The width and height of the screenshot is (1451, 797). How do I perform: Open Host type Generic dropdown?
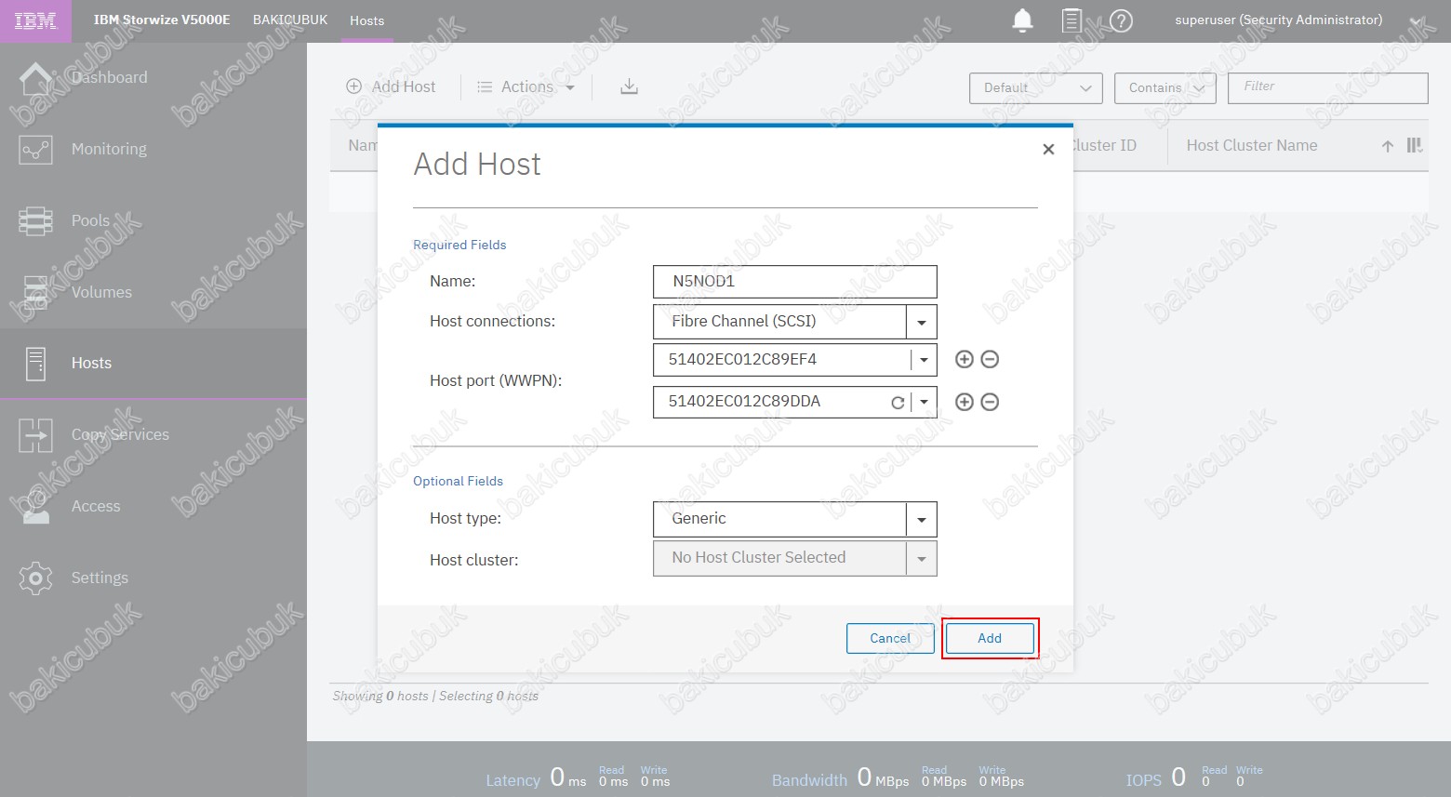click(922, 519)
